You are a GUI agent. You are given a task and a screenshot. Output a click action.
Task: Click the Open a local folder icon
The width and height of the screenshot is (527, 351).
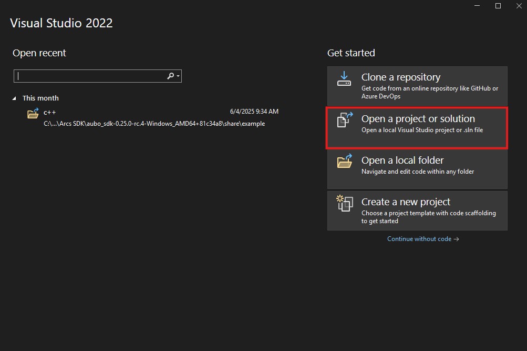[345, 161]
